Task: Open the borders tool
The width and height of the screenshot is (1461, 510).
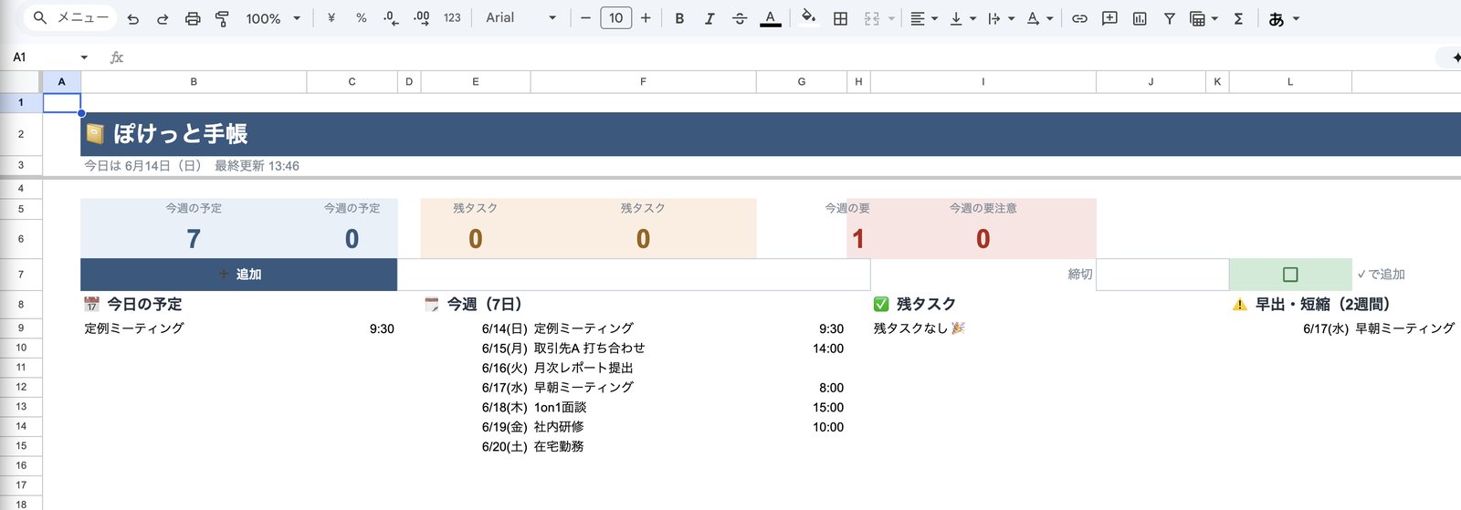Action: (x=840, y=18)
